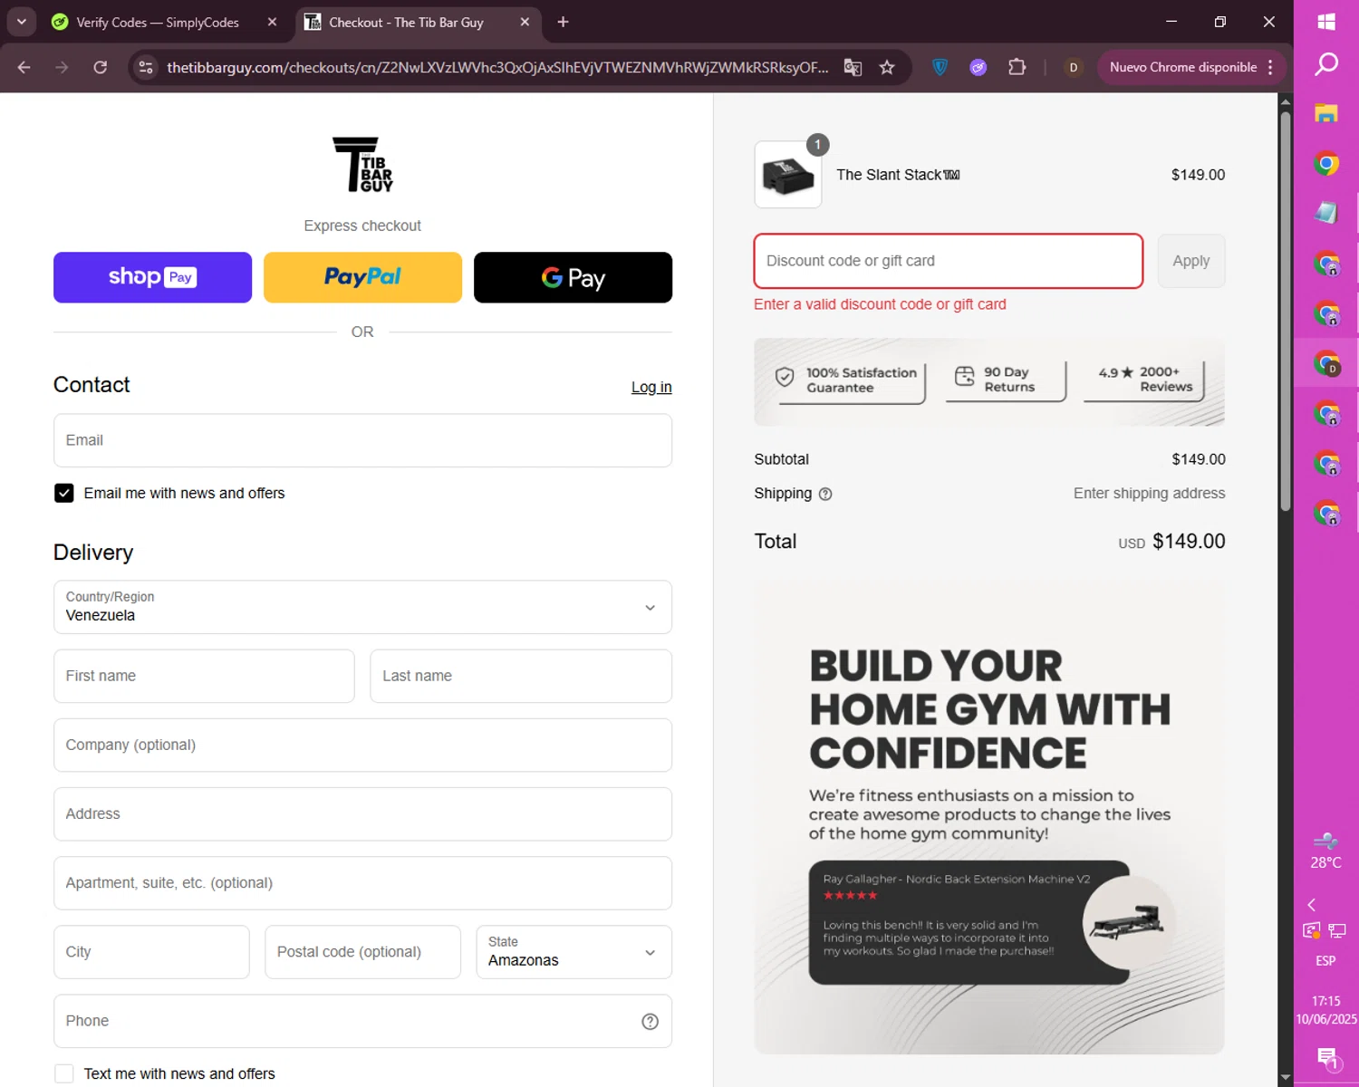
Task: Open the Windows Start menu
Action: tap(1326, 22)
